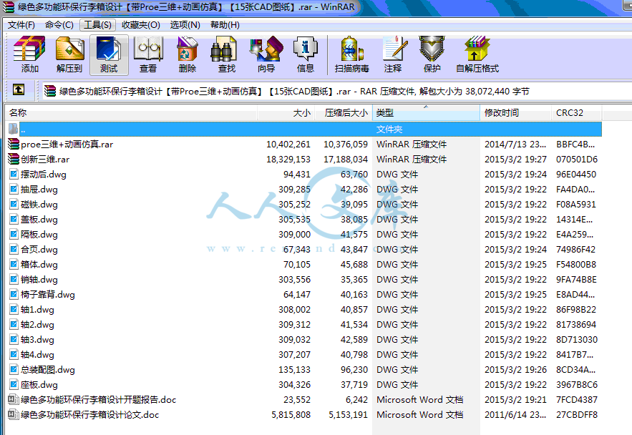
Task: Sort by 类型 column header
Action: click(x=426, y=113)
